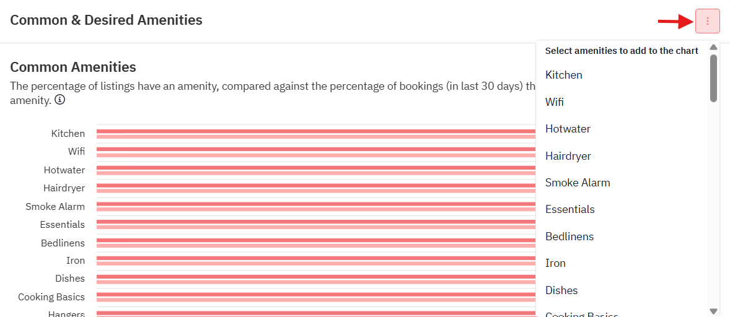Click the amenities dropdown scrollbar thumb

[713, 78]
